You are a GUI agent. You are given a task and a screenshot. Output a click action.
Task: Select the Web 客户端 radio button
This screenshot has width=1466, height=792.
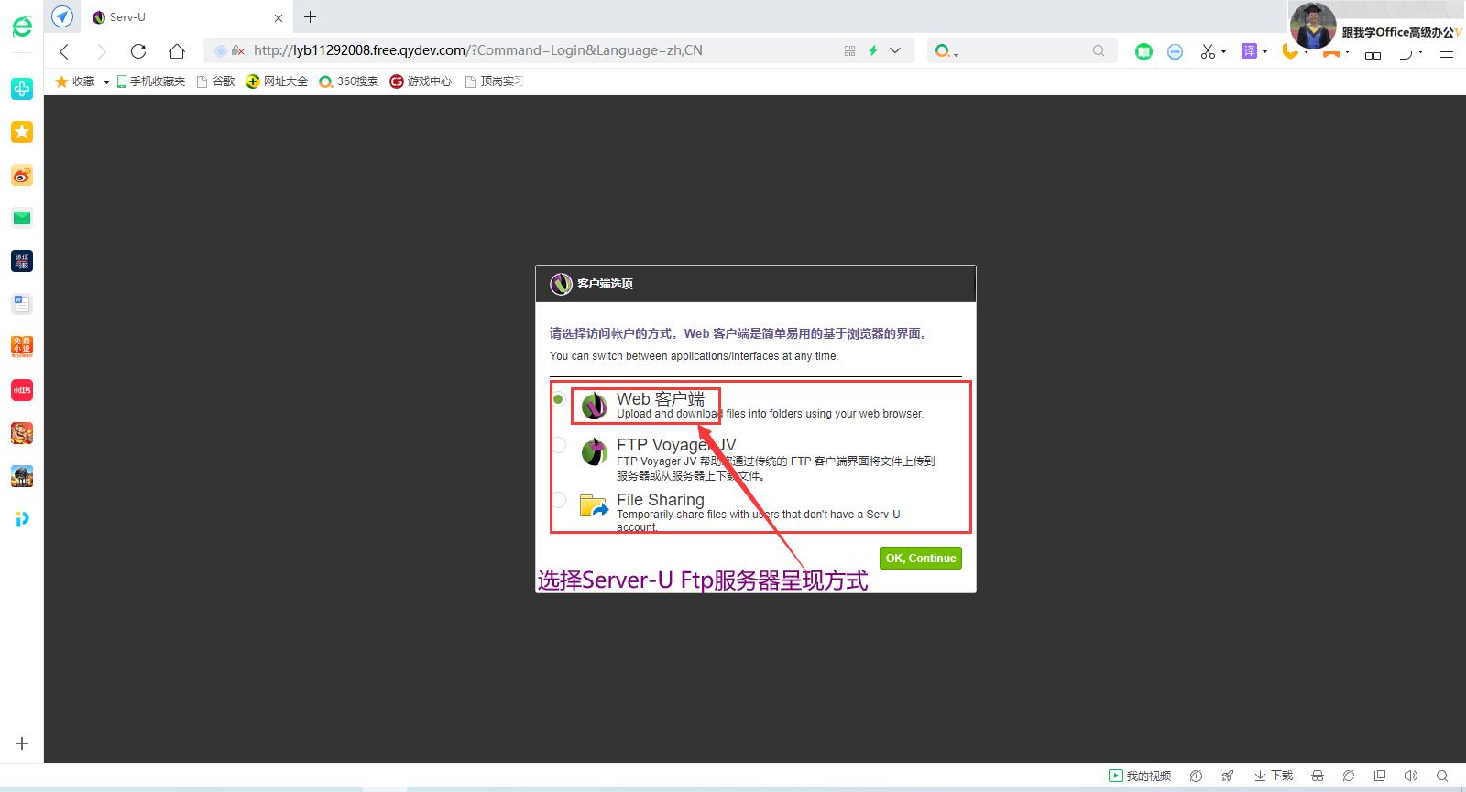pyautogui.click(x=559, y=399)
